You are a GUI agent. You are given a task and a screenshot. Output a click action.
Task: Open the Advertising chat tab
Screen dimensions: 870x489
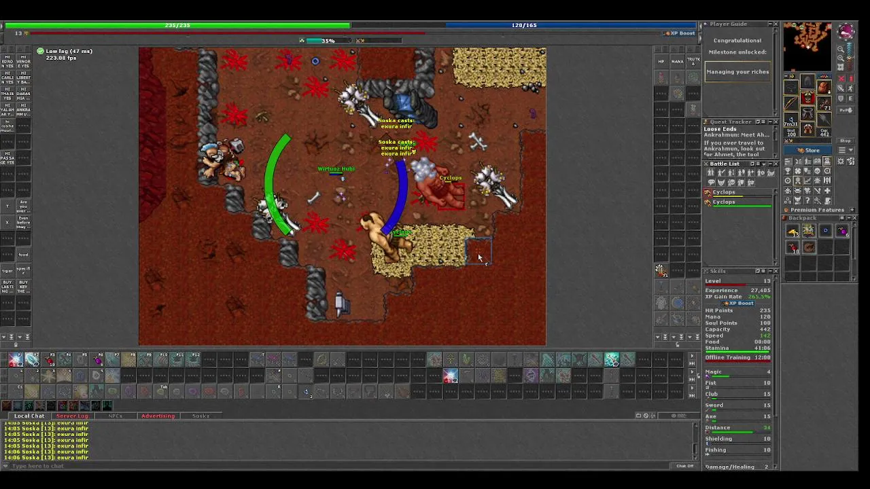(158, 416)
